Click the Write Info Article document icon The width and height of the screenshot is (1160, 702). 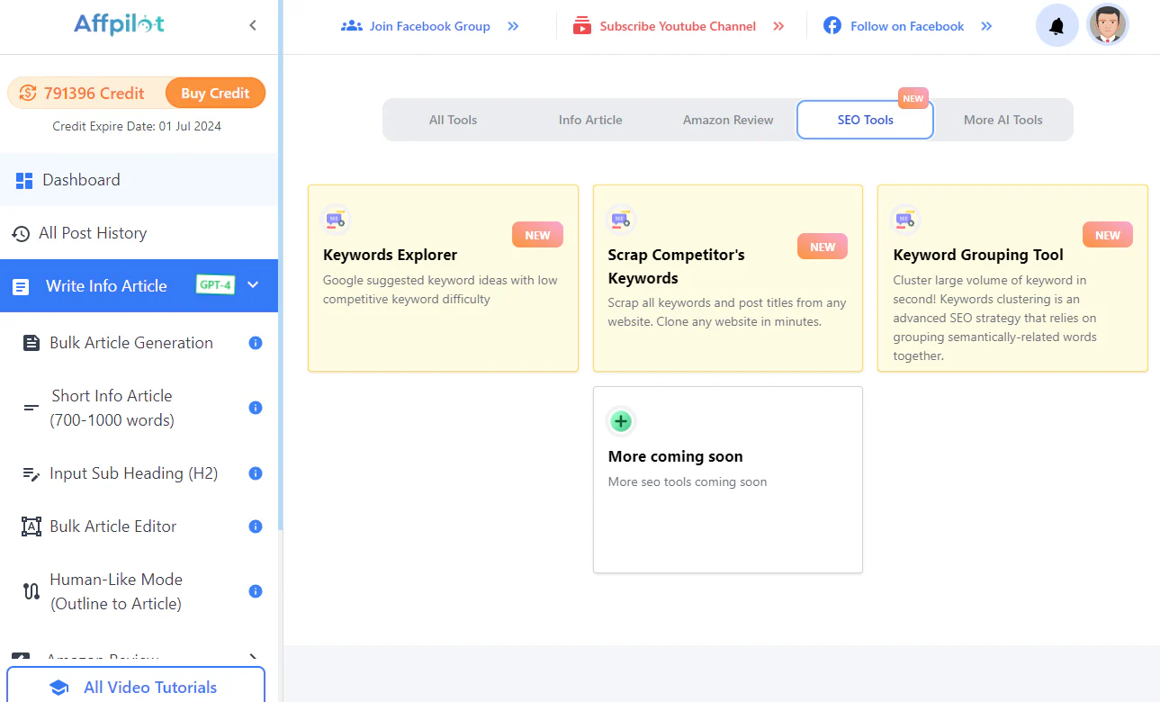(x=21, y=287)
